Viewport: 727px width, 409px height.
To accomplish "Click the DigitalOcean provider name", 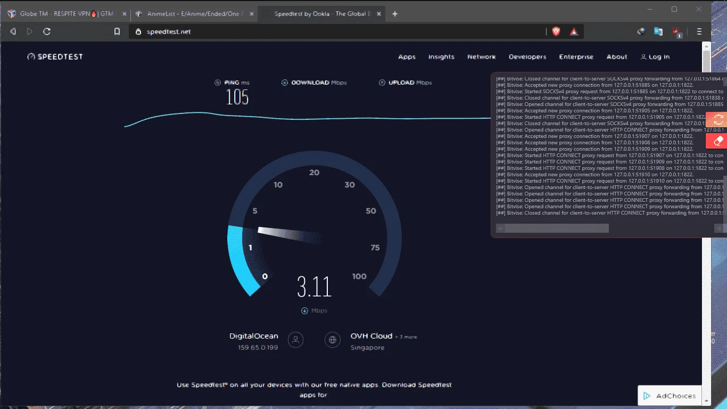I will point(254,336).
